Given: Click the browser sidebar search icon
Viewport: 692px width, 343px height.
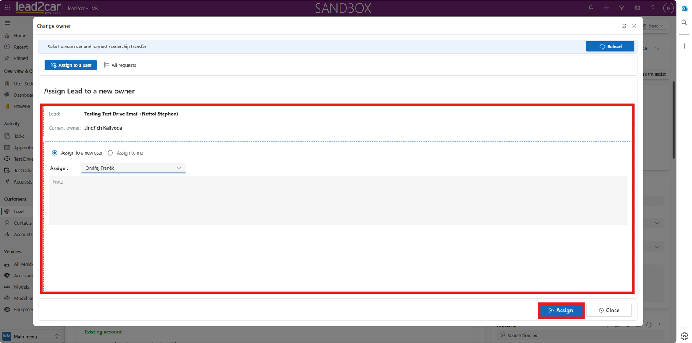Looking at the screenshot, I should [x=684, y=22].
